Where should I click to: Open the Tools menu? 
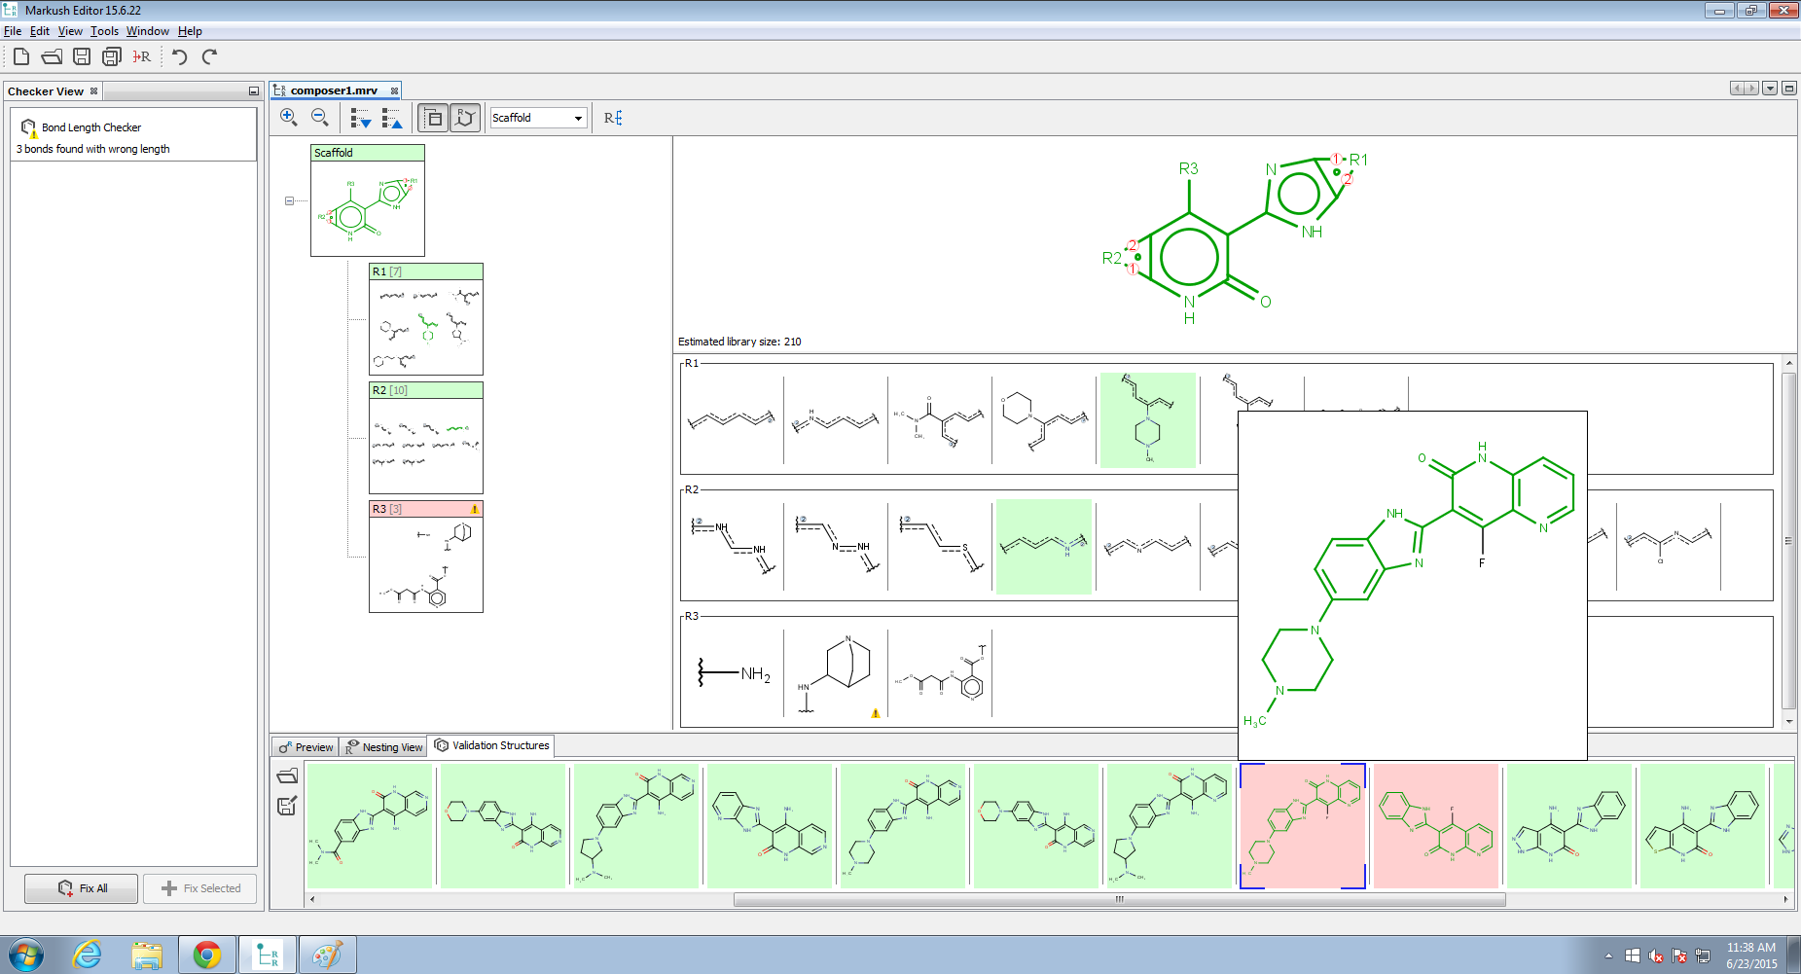tap(104, 31)
